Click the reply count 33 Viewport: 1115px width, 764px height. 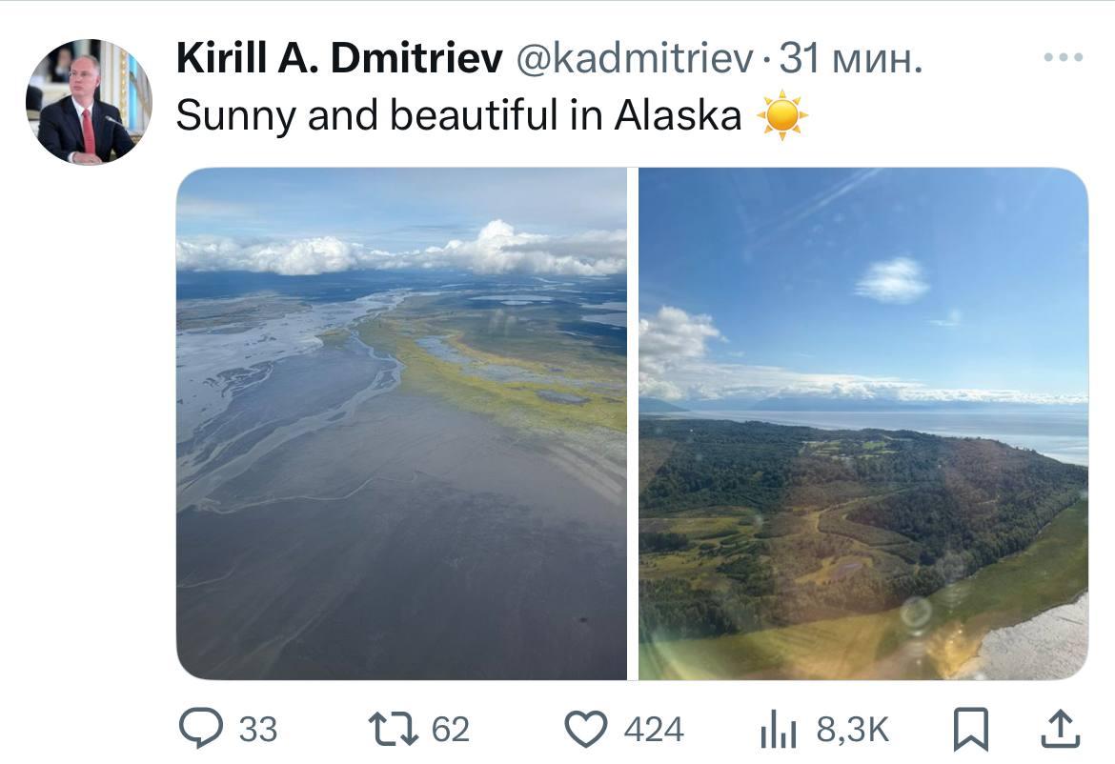257,731
